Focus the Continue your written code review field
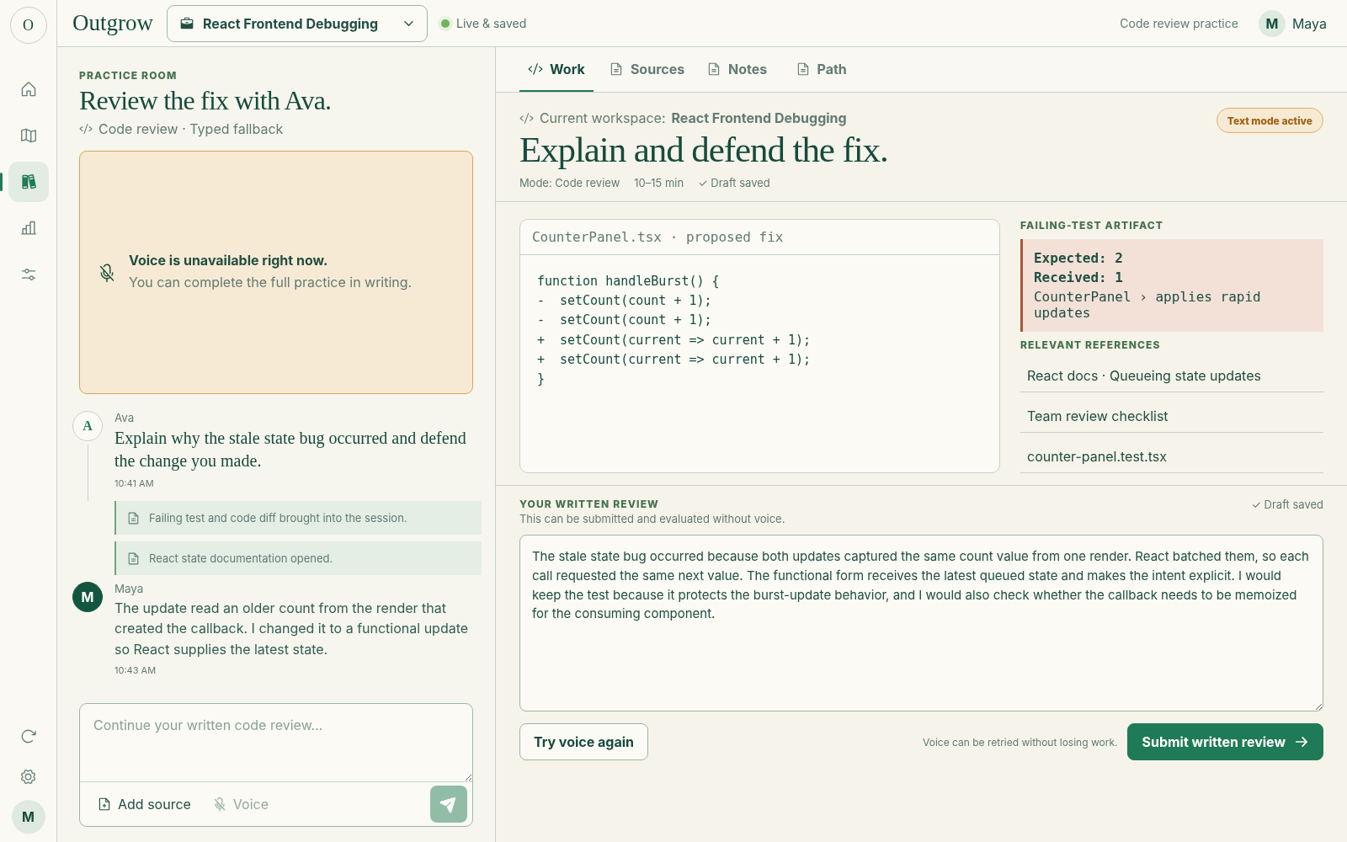 (276, 743)
